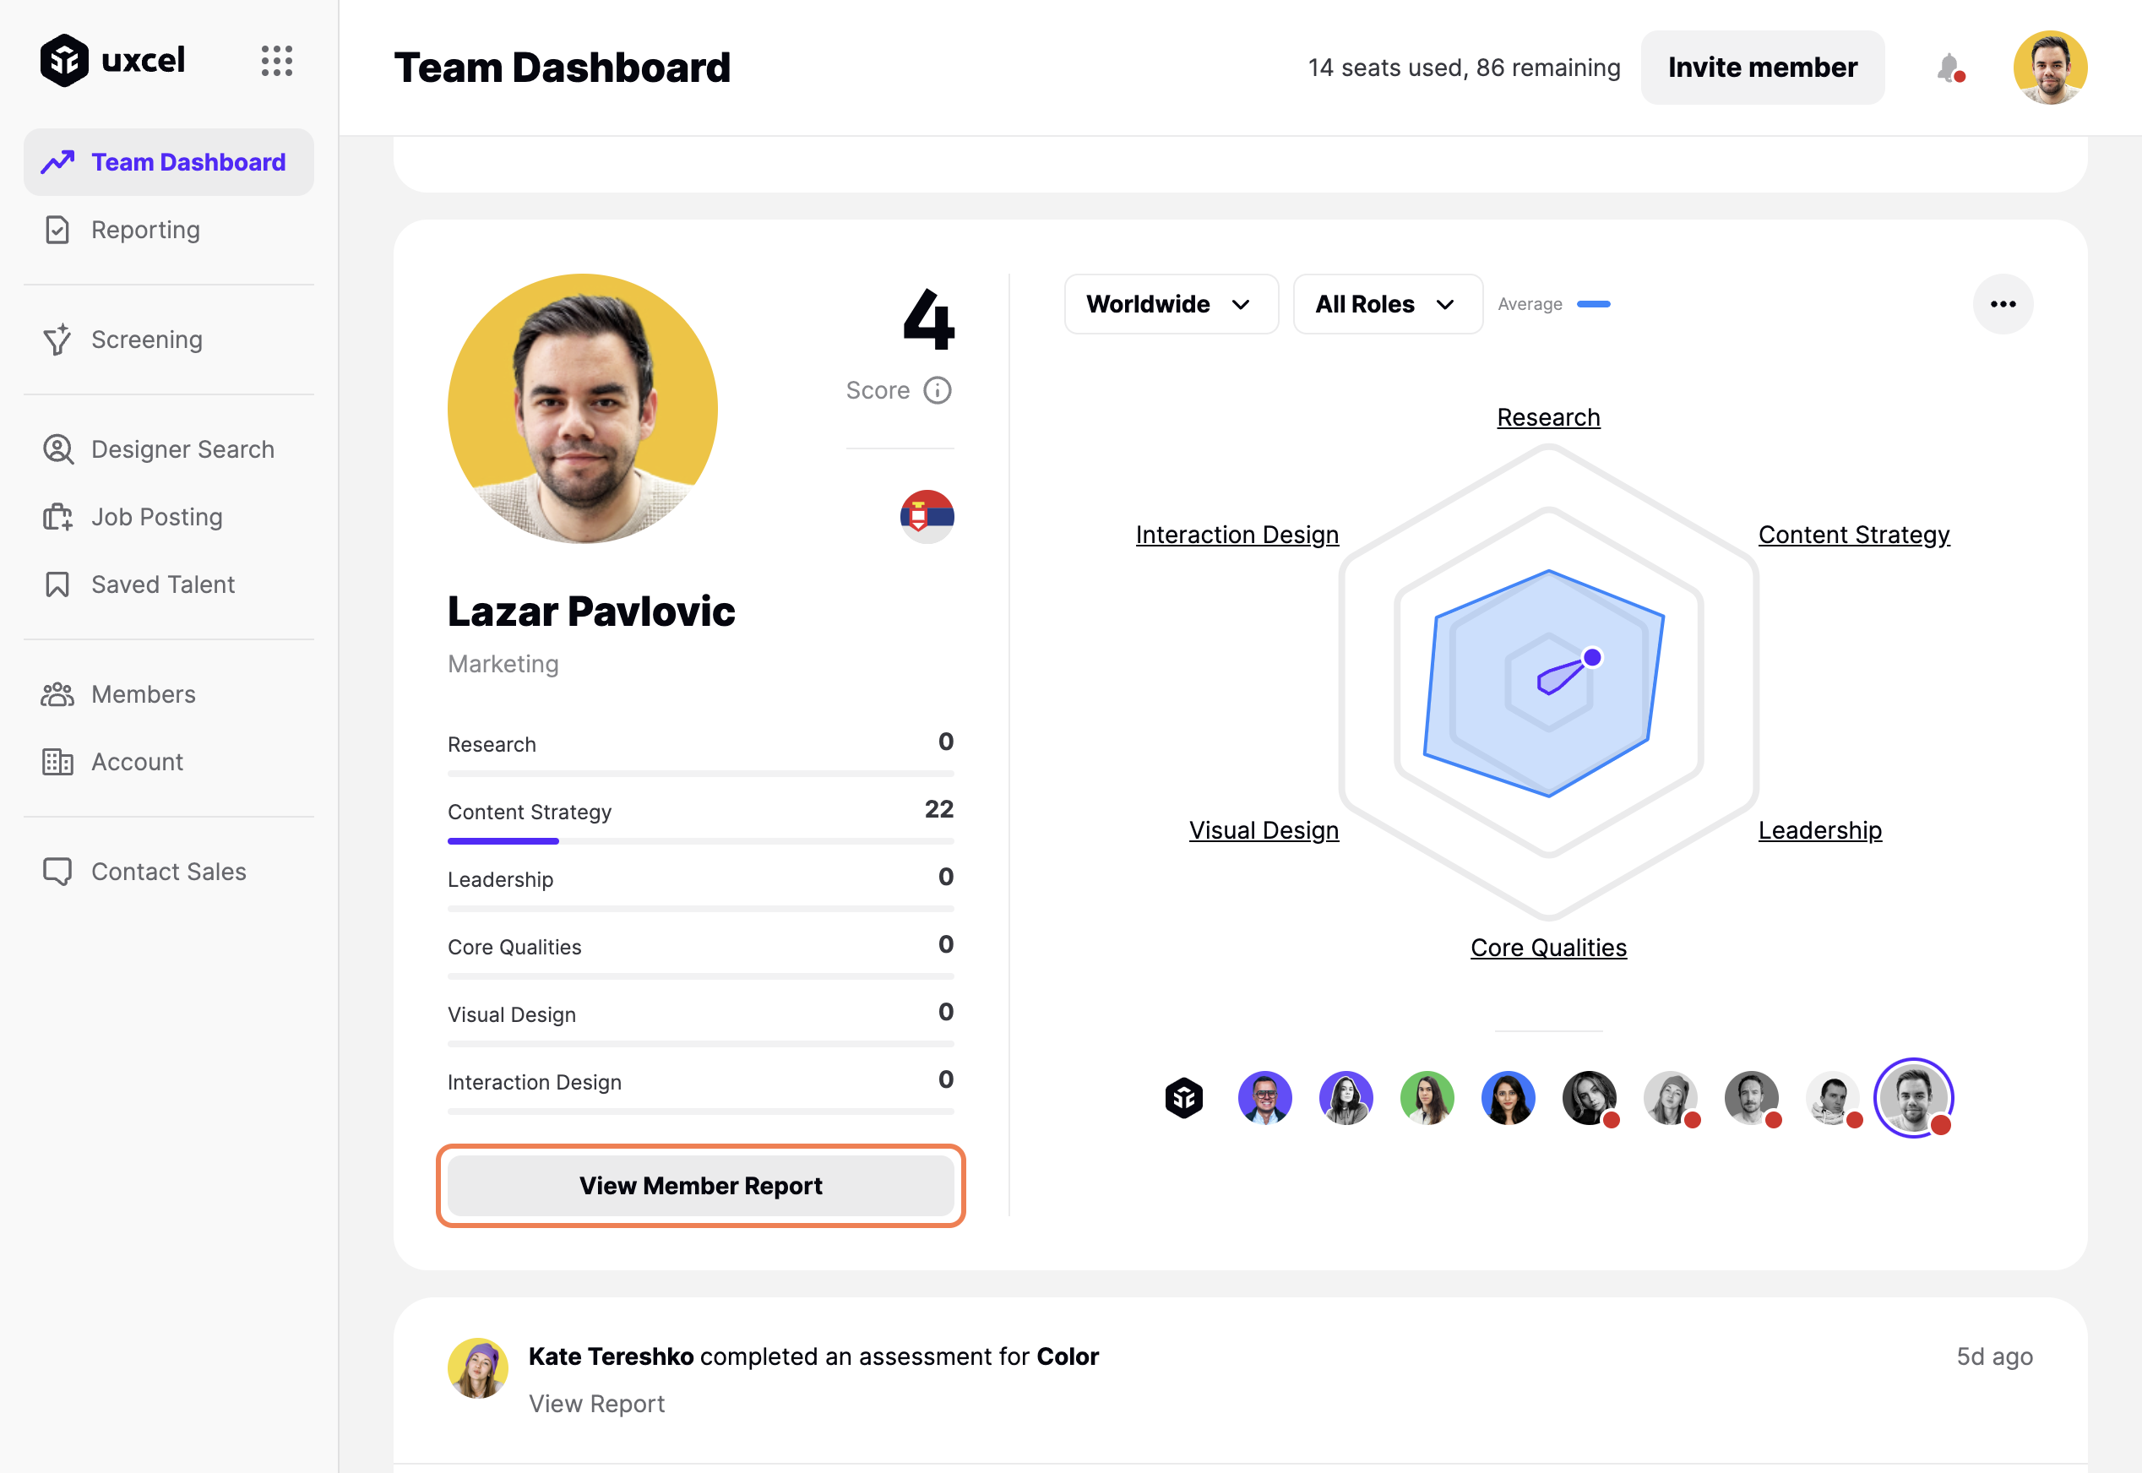Select the man with glasses on purple avatar
The image size is (2142, 1473).
point(1264,1097)
